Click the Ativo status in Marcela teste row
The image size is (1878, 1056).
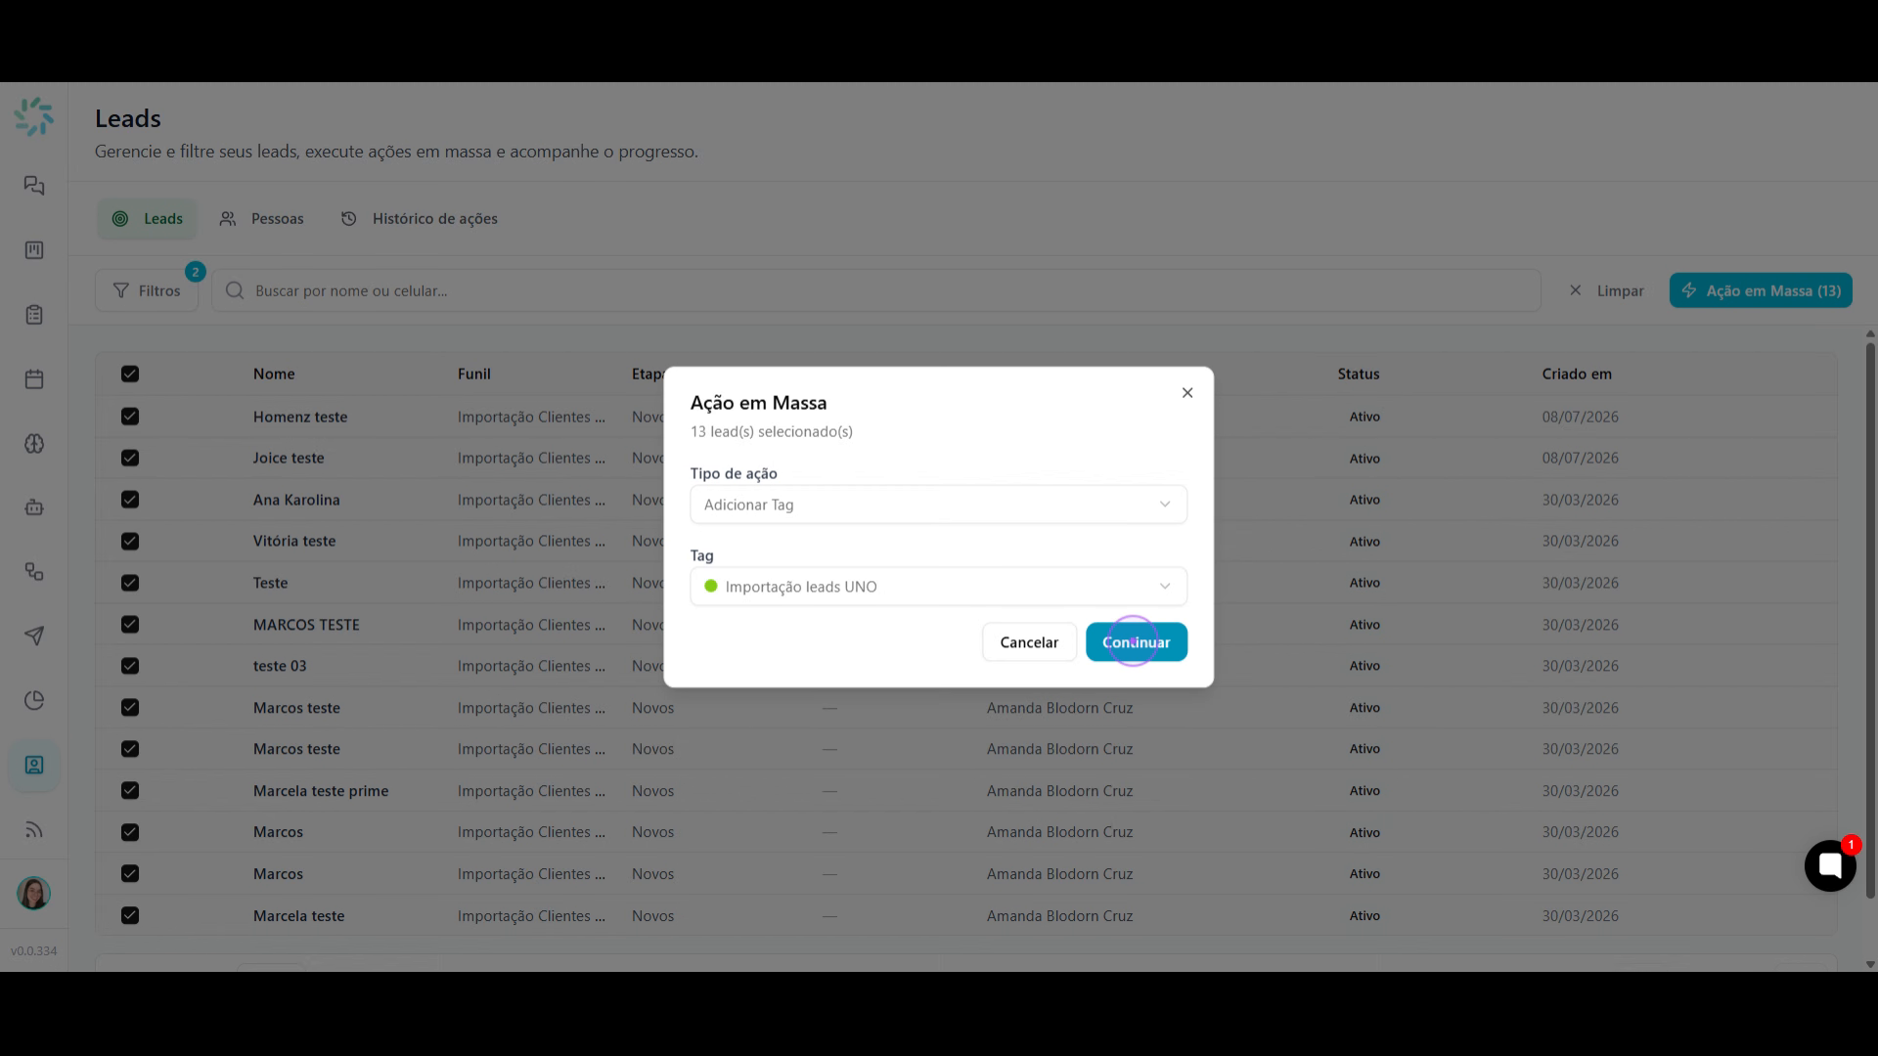click(1364, 916)
